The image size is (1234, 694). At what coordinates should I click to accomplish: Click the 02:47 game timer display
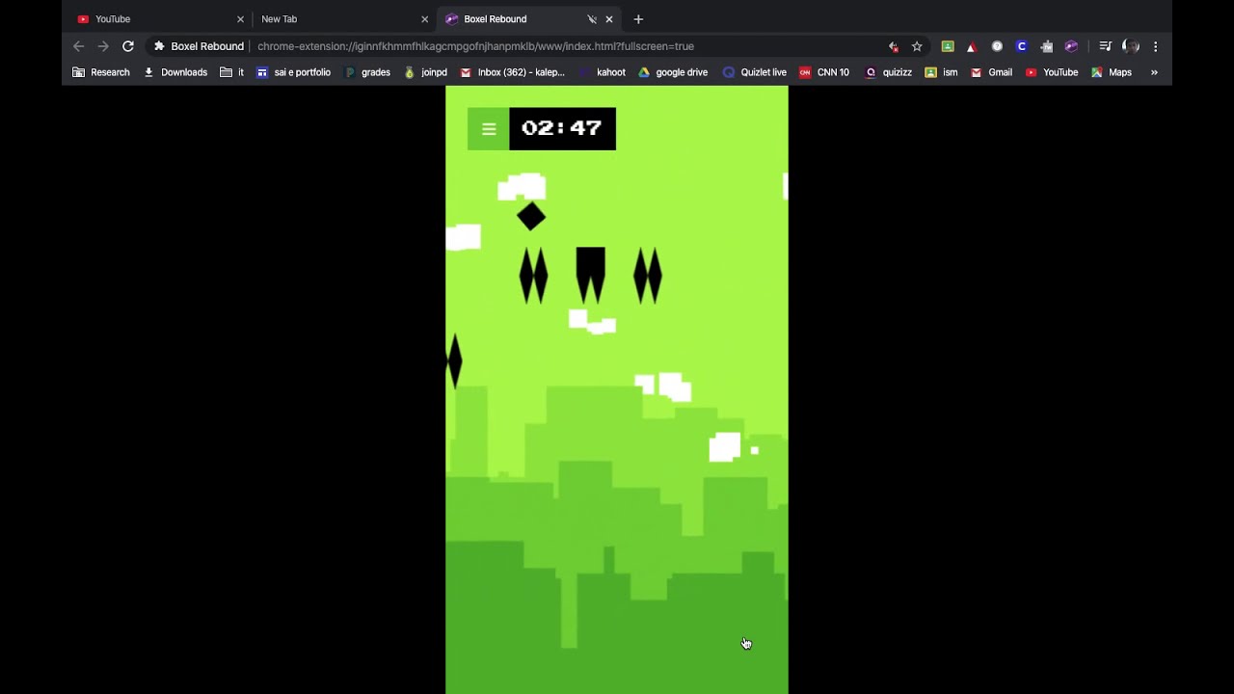pyautogui.click(x=562, y=129)
